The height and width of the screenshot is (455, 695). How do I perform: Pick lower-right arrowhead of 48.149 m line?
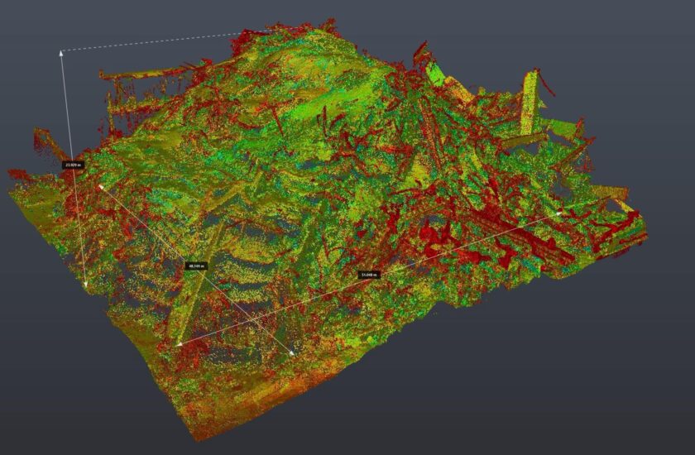click(x=294, y=355)
